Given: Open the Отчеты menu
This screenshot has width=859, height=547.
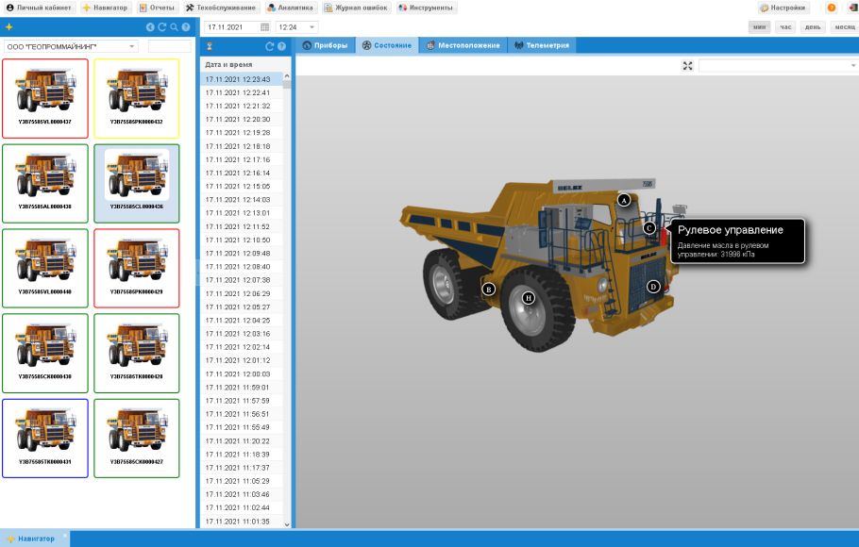Looking at the screenshot, I should [157, 8].
